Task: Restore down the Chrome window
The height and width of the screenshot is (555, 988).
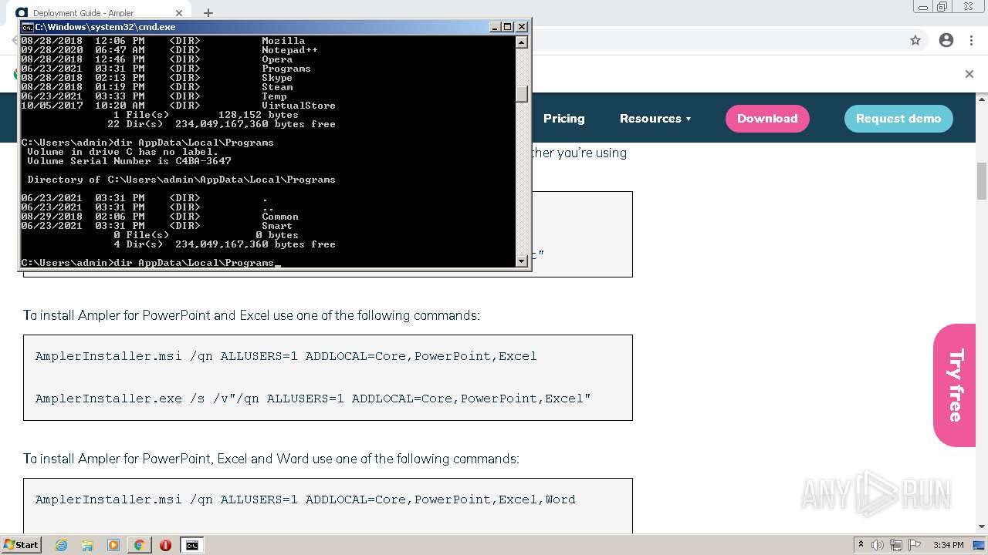Action: click(x=942, y=7)
